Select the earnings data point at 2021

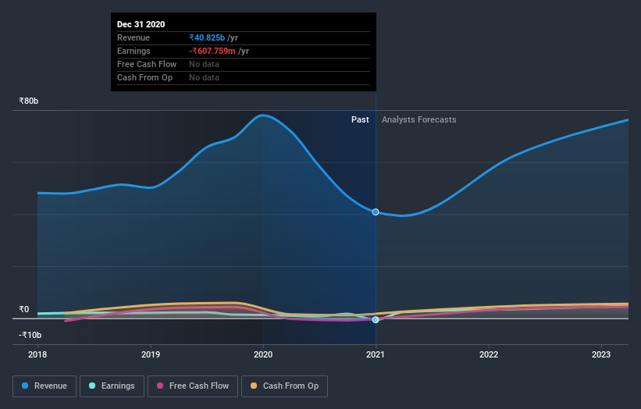[x=376, y=319]
